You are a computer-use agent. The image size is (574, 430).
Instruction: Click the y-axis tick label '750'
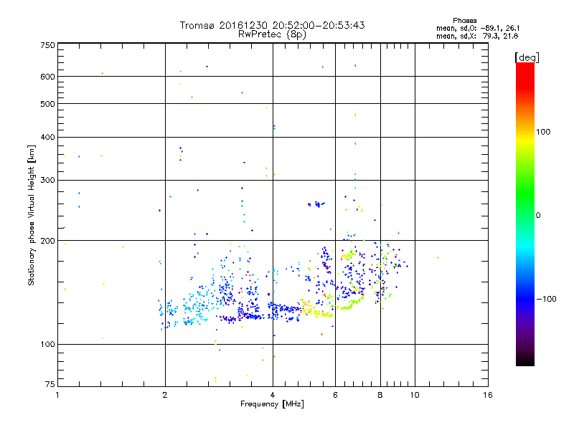pyautogui.click(x=47, y=45)
